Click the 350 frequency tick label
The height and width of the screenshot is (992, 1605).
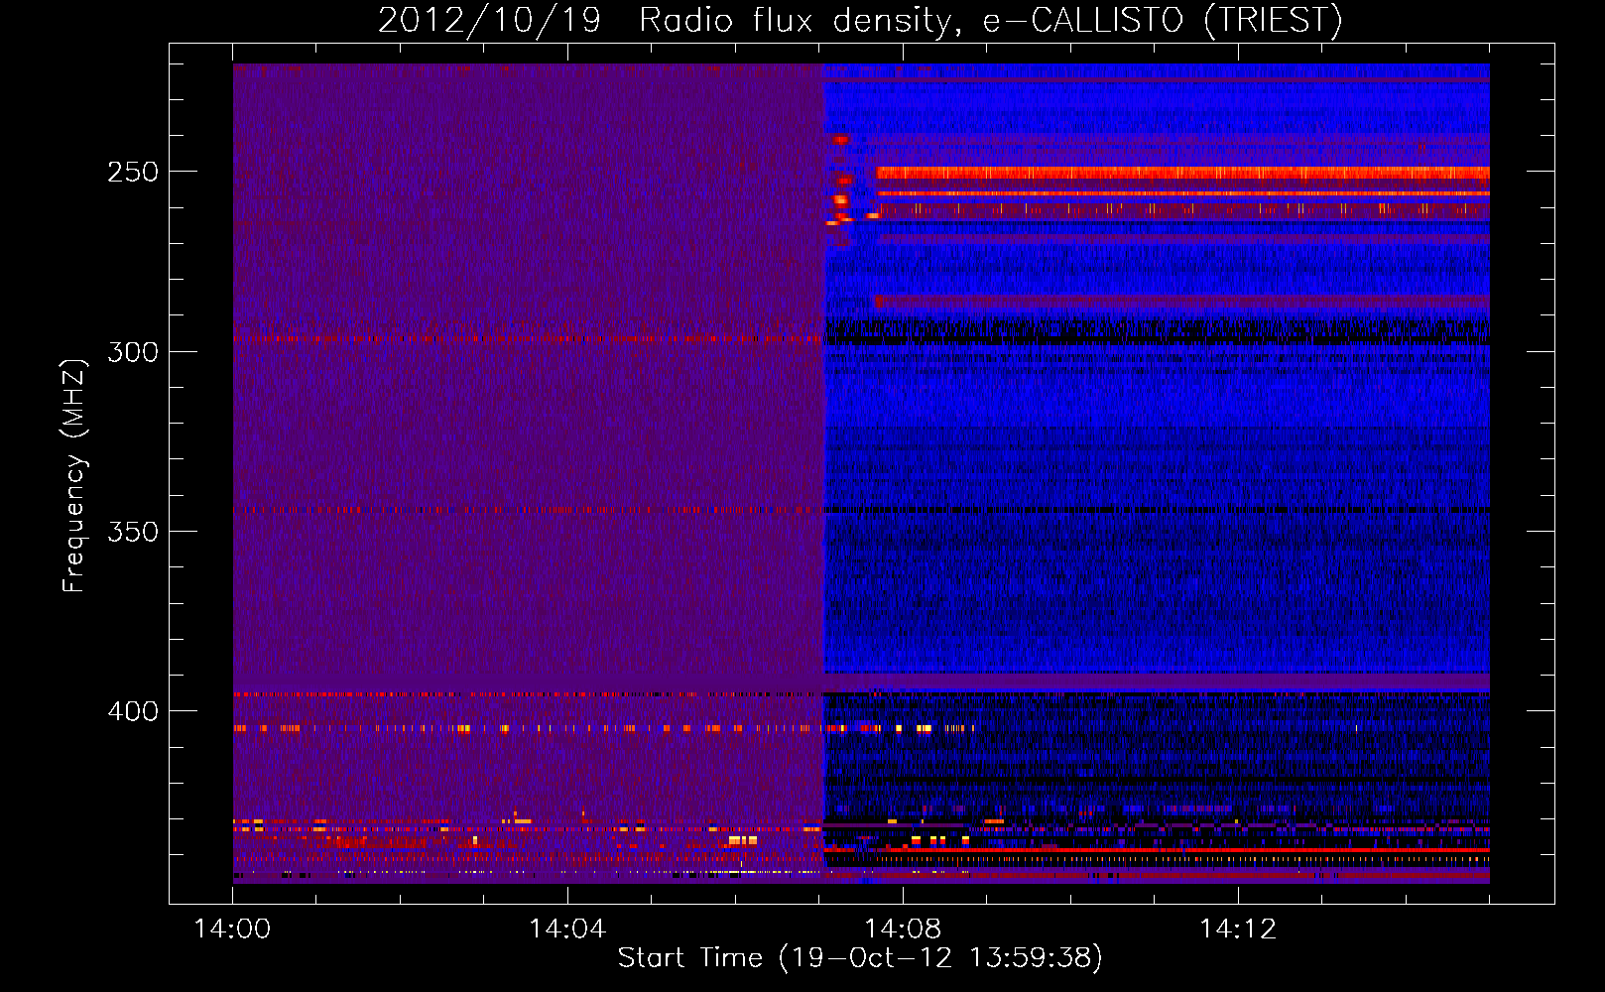click(133, 532)
